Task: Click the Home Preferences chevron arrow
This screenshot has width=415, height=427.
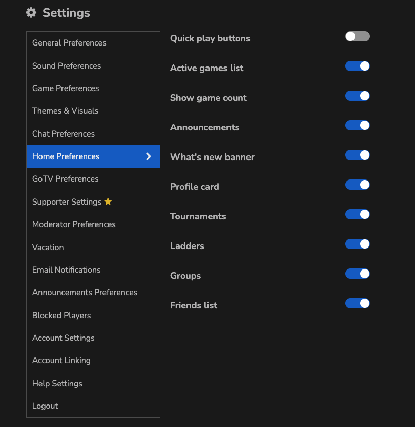Action: (x=149, y=156)
